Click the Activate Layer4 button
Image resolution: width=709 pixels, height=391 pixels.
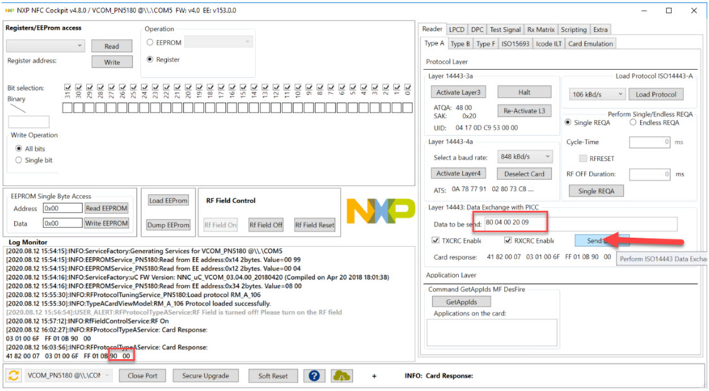458,174
